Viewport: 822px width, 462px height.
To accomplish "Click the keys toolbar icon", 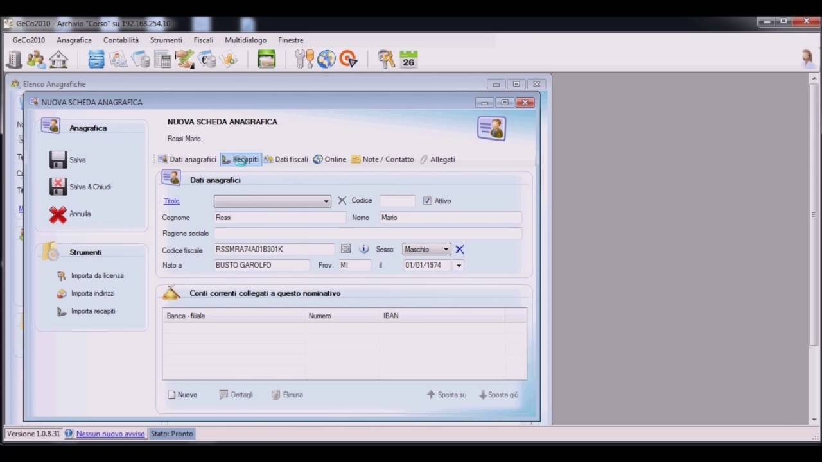I will pyautogui.click(x=386, y=60).
